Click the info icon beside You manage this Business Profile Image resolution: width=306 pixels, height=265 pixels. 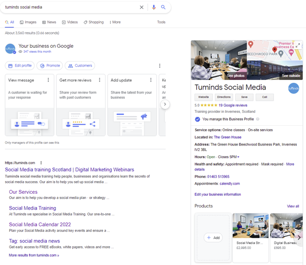point(258,119)
